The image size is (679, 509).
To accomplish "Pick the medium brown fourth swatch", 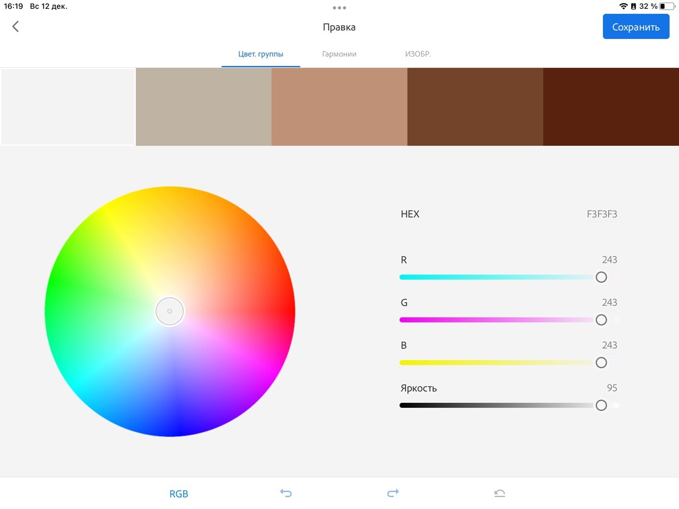I will [x=475, y=107].
